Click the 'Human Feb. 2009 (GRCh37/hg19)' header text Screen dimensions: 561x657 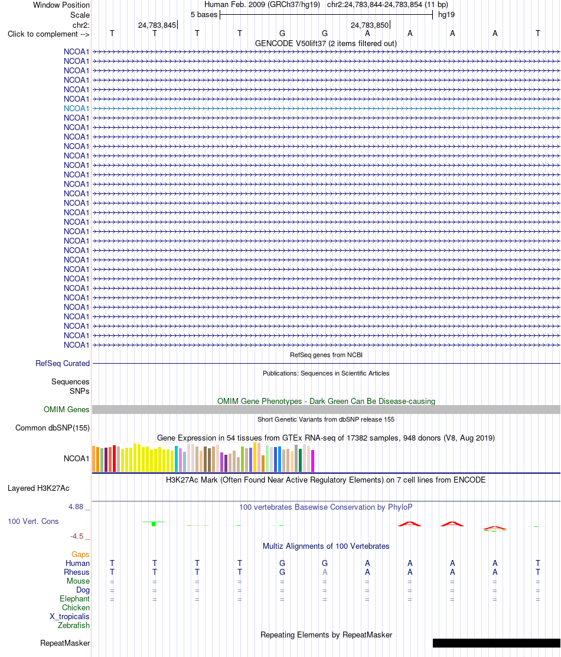pyautogui.click(x=262, y=5)
